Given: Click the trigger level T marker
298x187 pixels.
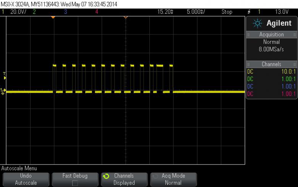Looking at the screenshot, I should [x=4, y=76].
